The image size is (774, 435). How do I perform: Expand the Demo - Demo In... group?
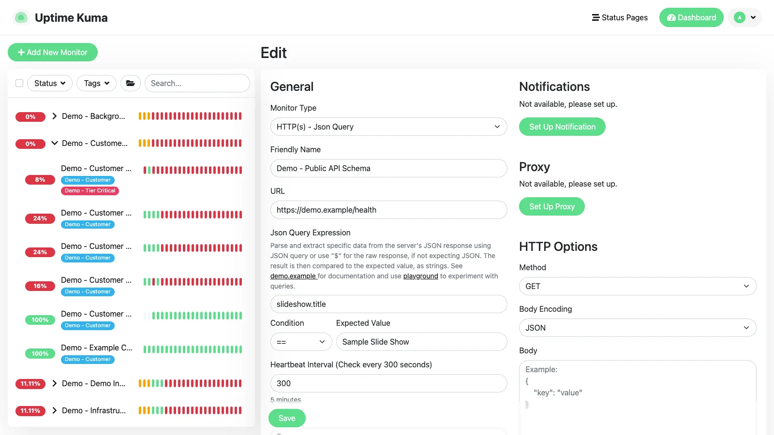click(55, 383)
